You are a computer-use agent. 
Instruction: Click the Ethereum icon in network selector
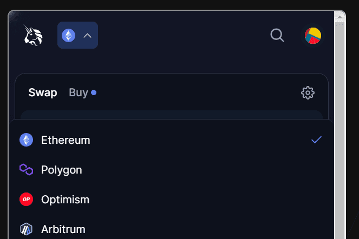click(x=69, y=36)
